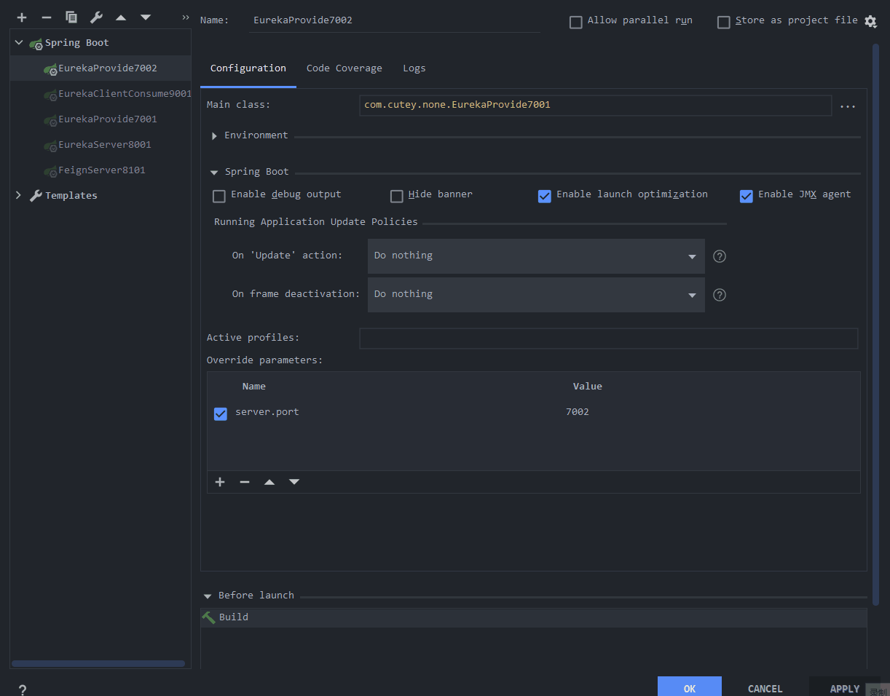Remove the selected override parameter

(x=245, y=482)
